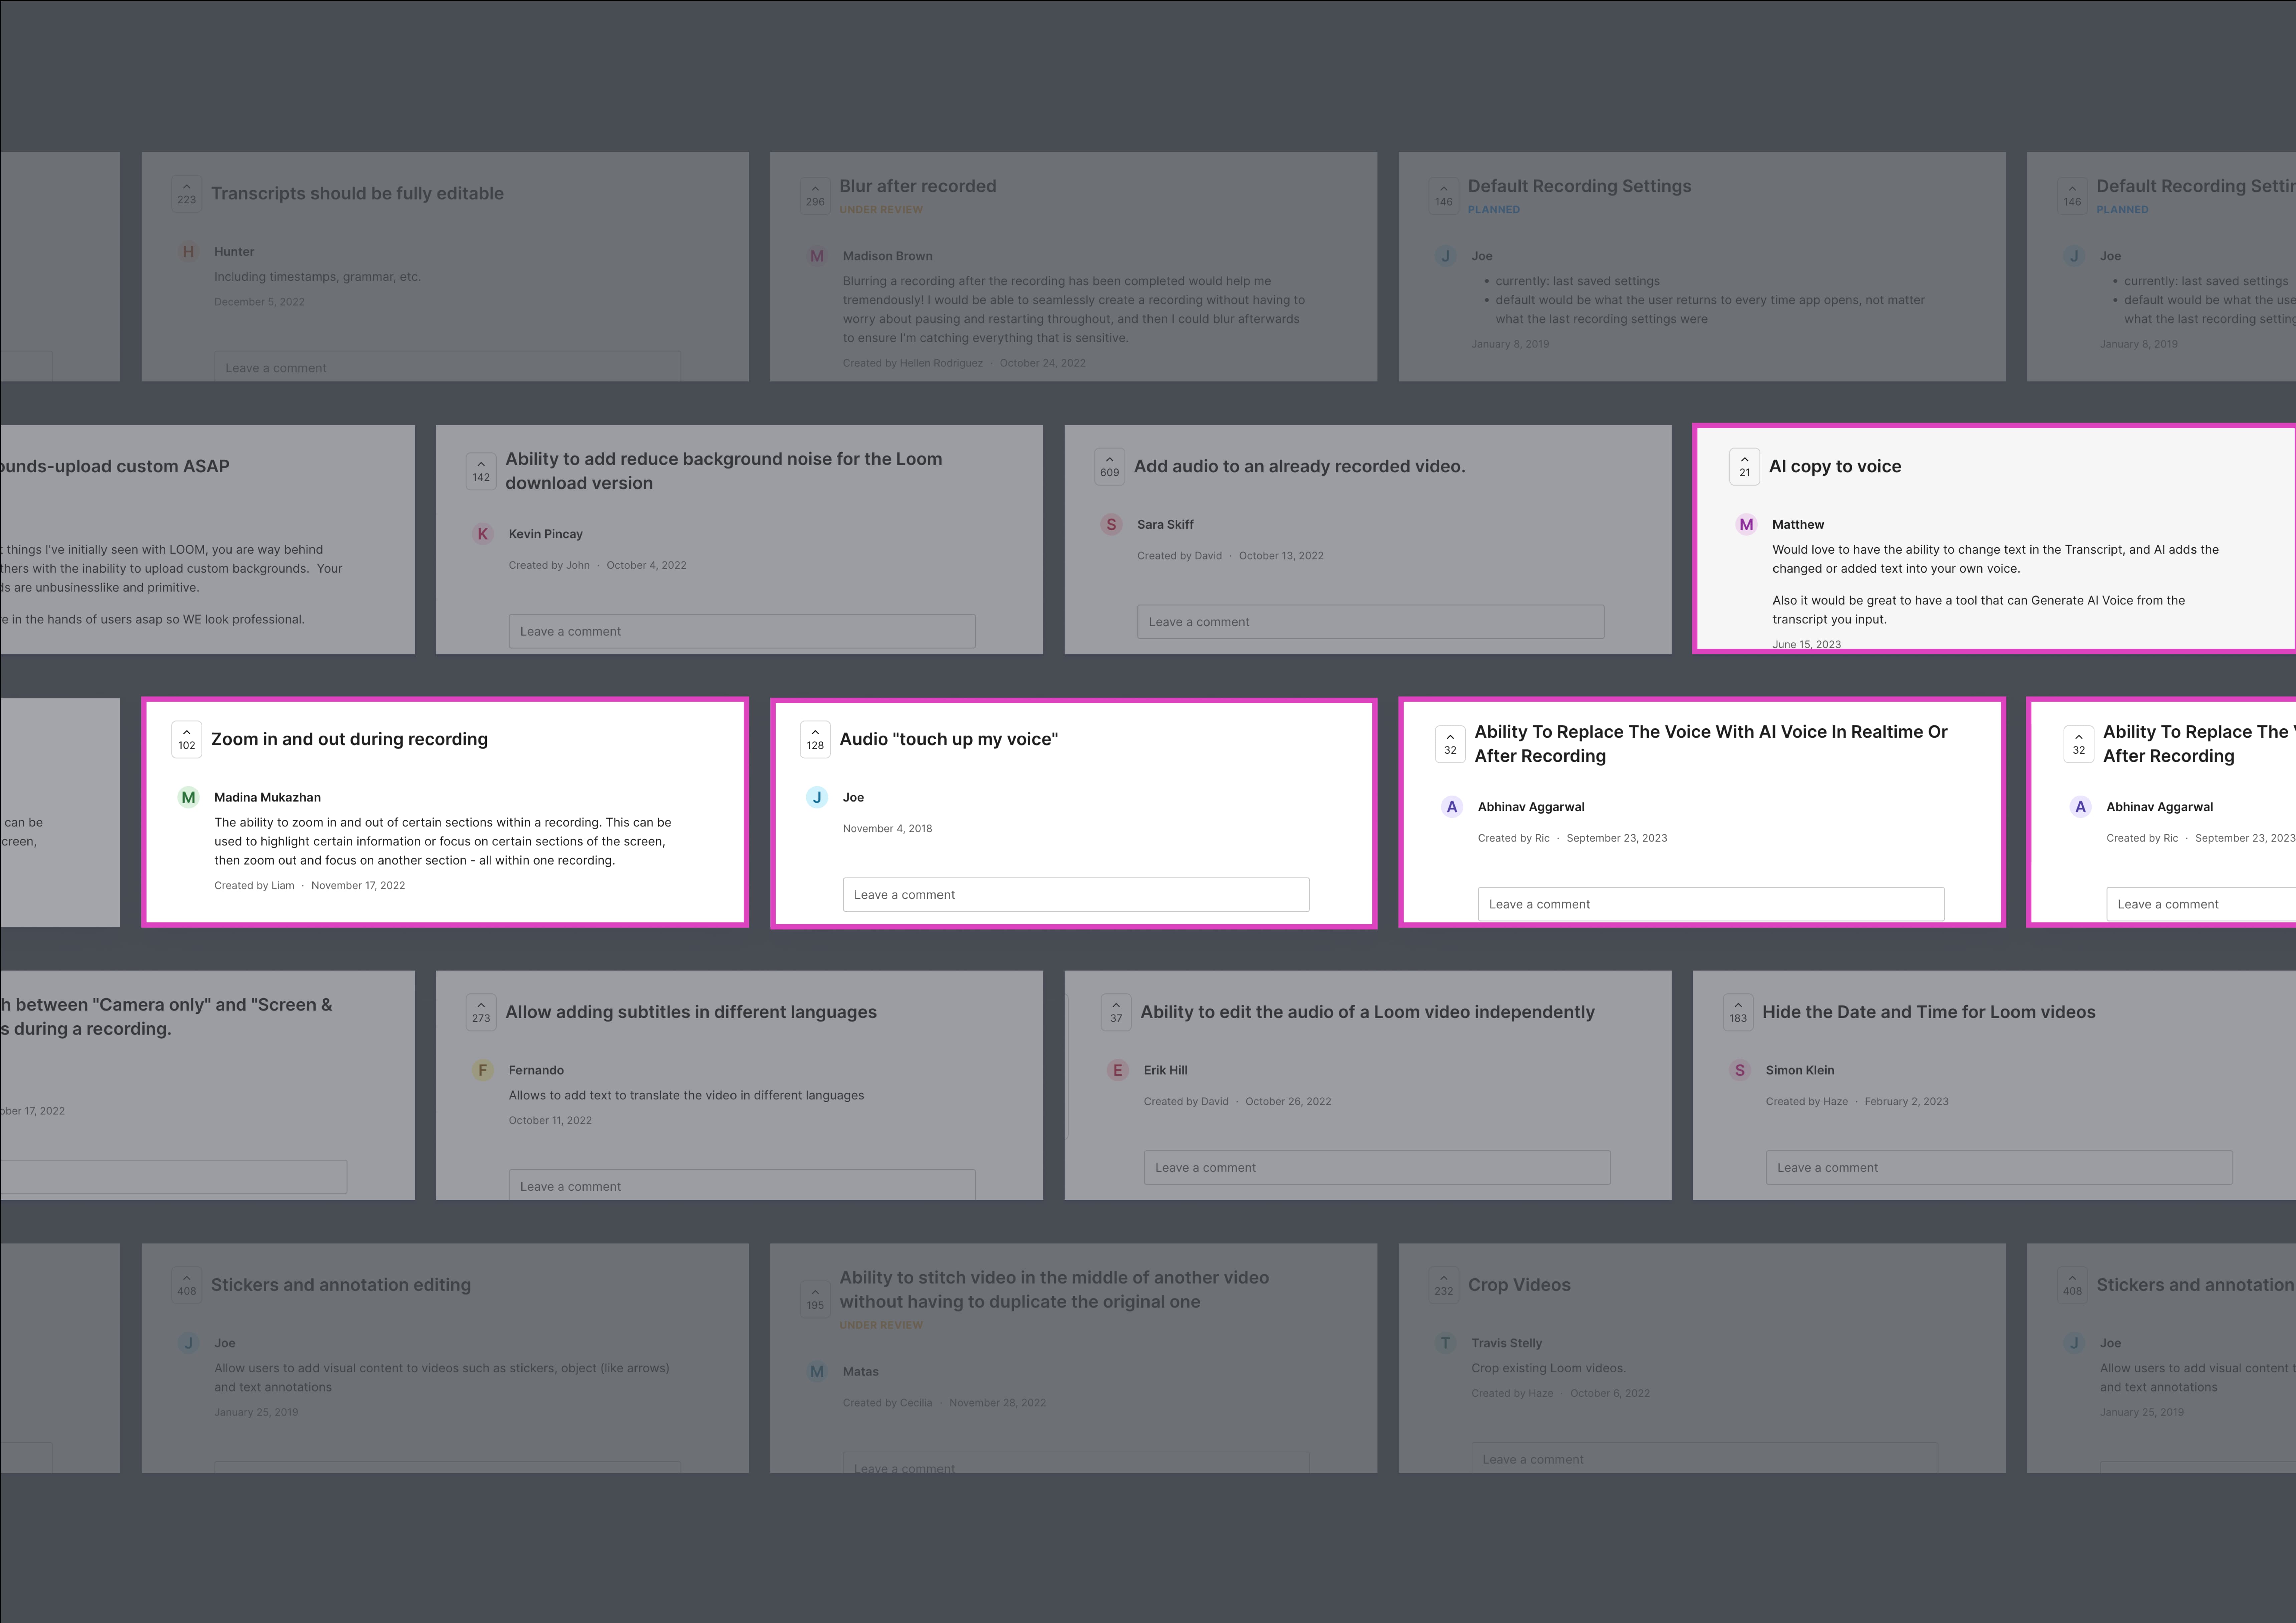Image resolution: width=2296 pixels, height=1623 pixels.
Task: Click Abhinav Aggarwal's avatar icon
Action: pyautogui.click(x=1452, y=807)
